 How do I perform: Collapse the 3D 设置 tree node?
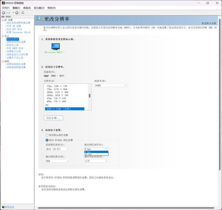tap(2, 20)
